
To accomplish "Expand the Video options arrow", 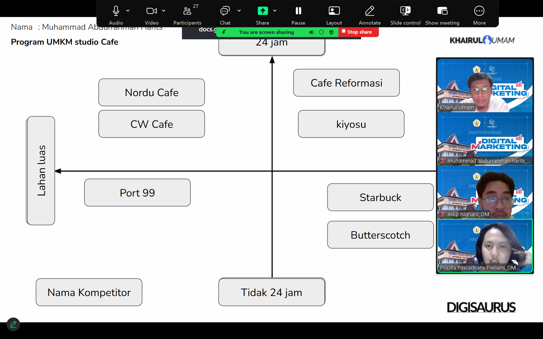I will [x=164, y=11].
